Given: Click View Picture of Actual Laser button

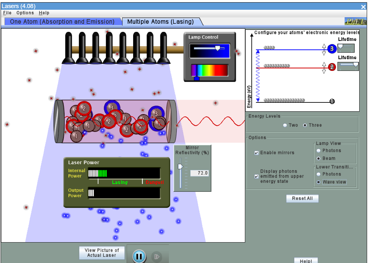Looking at the screenshot, I should click(102, 253).
